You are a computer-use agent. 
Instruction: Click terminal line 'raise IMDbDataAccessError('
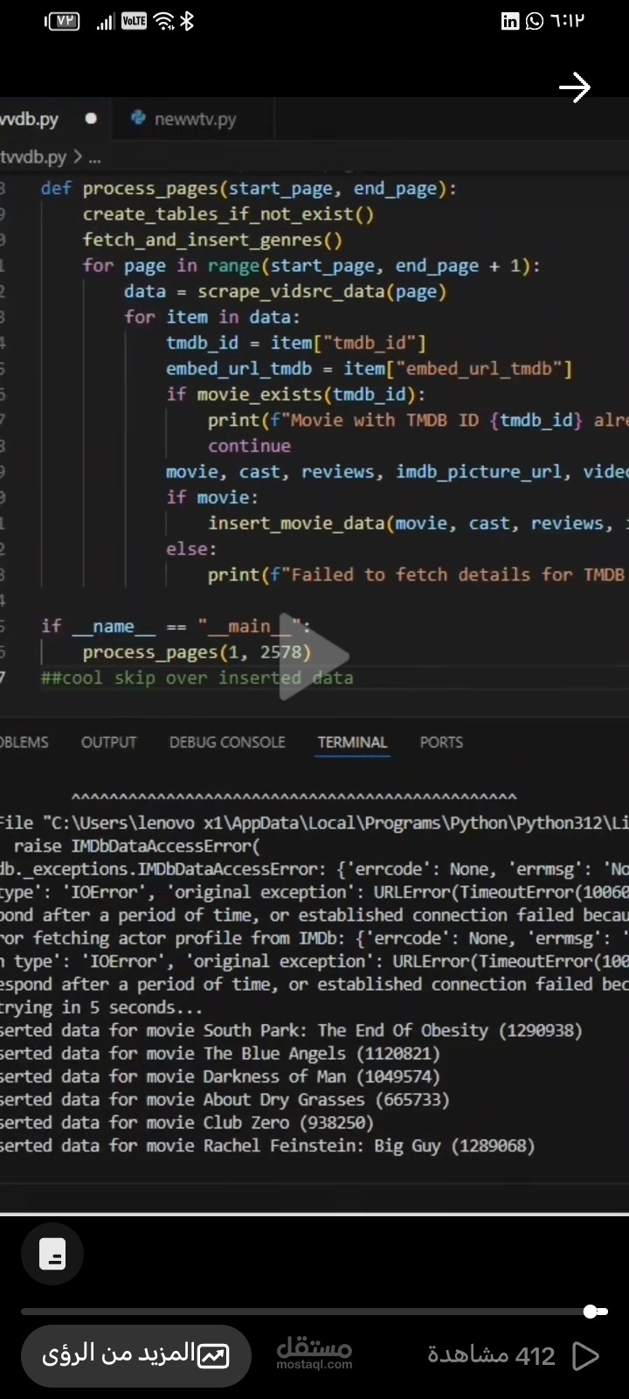[x=137, y=846]
